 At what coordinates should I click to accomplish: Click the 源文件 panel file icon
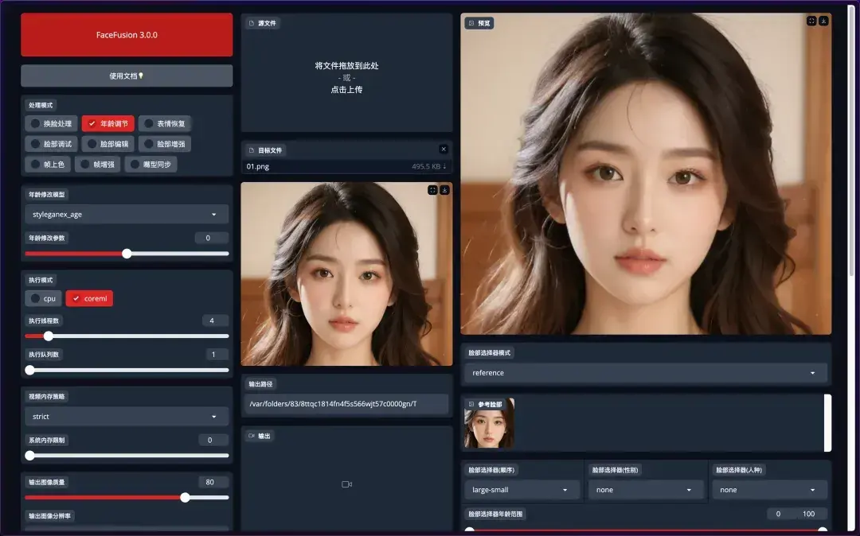click(252, 23)
